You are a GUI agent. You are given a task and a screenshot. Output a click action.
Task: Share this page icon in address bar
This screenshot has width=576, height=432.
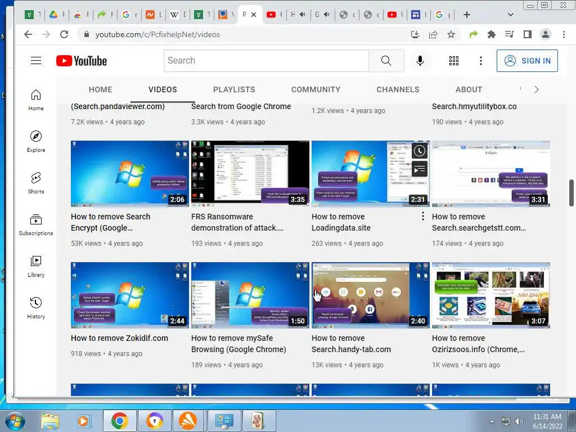coord(433,34)
